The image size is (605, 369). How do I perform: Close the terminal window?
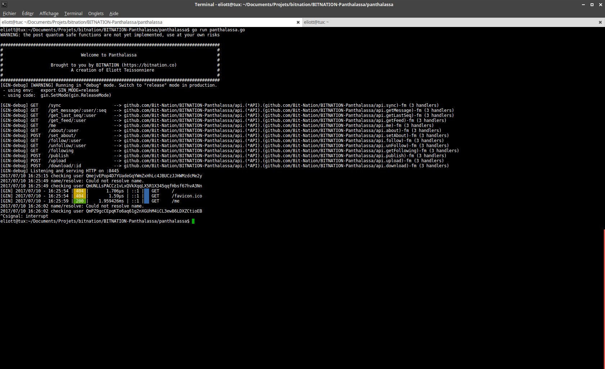coord(600,5)
